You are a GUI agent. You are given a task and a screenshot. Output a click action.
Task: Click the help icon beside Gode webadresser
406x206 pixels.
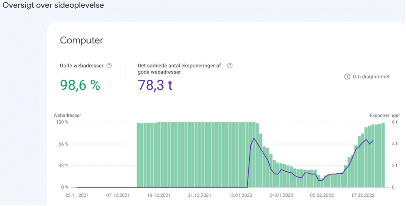pyautogui.click(x=109, y=66)
